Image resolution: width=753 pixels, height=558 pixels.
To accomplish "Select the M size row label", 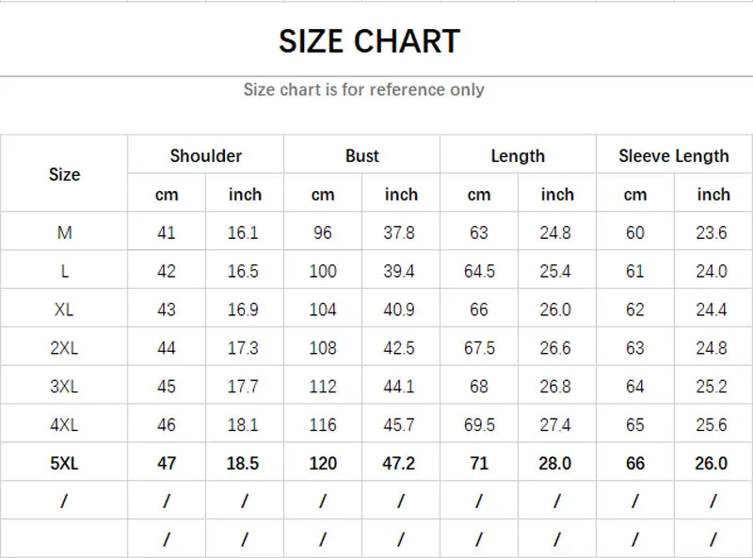I will pos(64,233).
